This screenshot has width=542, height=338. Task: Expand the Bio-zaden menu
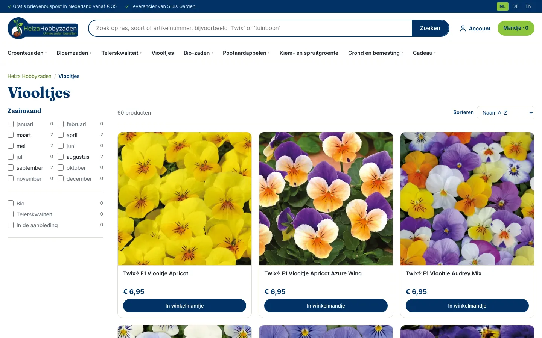(198, 53)
